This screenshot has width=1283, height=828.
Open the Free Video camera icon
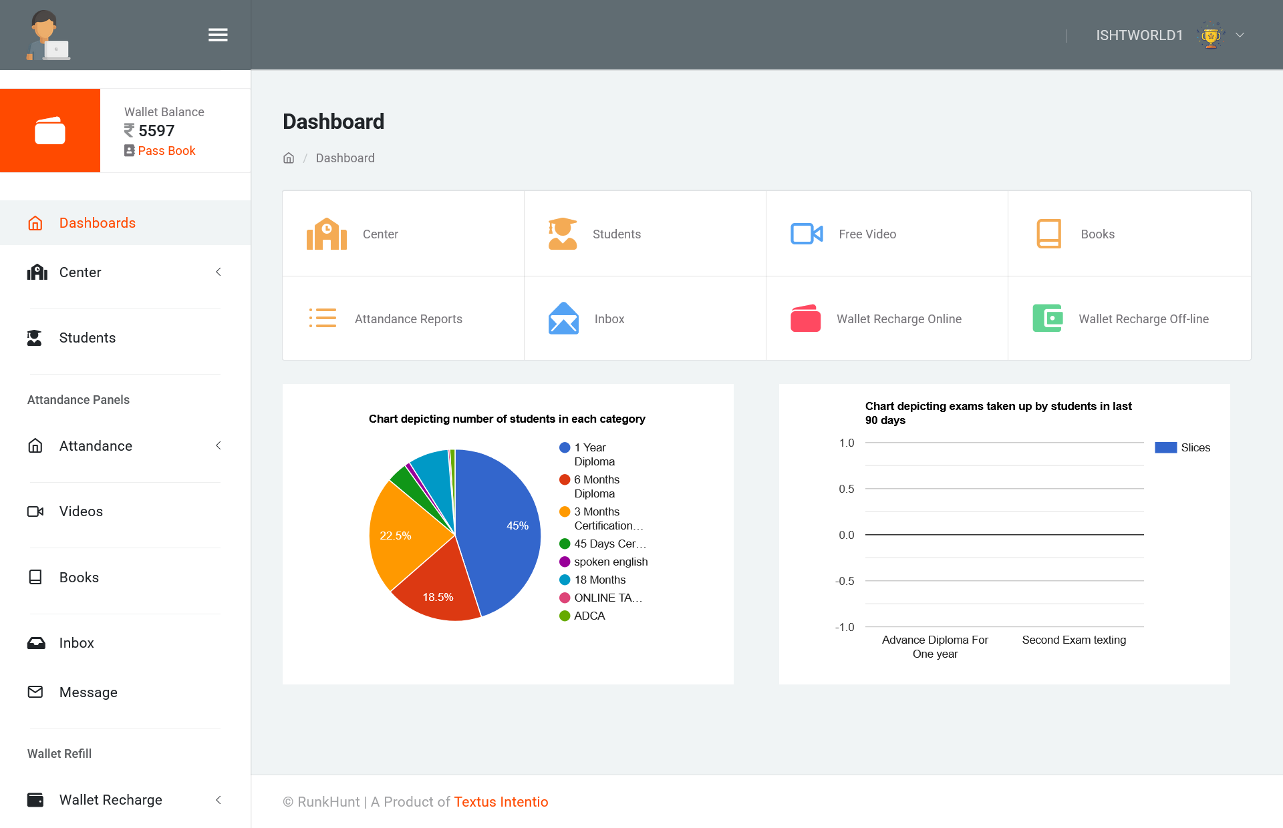click(807, 234)
